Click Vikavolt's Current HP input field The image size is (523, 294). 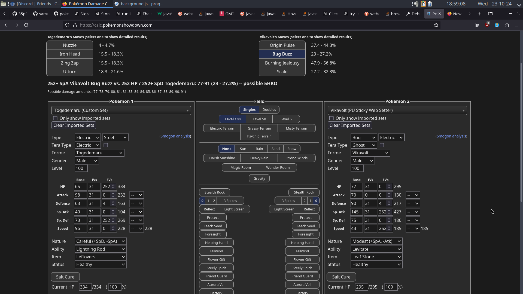361,287
